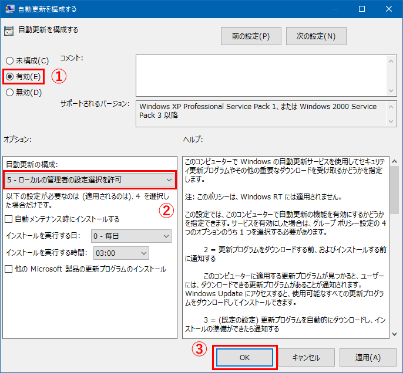Viewport: 403px width, 373px height.
Task: Click the キャンセル button
Action: (306, 357)
